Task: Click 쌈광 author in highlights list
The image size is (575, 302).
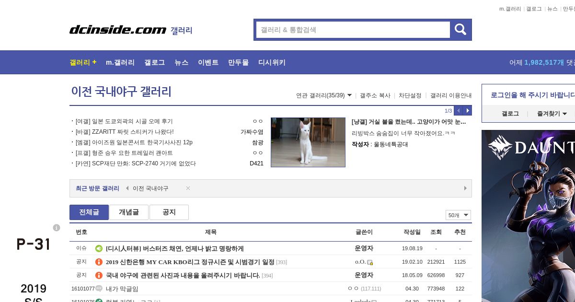Action: [258, 142]
